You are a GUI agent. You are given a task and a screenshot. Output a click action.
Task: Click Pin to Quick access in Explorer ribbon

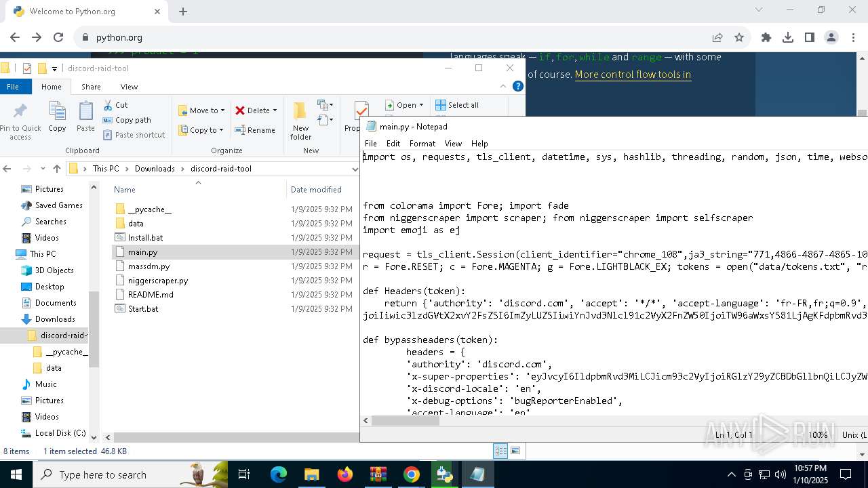pyautogui.click(x=20, y=121)
